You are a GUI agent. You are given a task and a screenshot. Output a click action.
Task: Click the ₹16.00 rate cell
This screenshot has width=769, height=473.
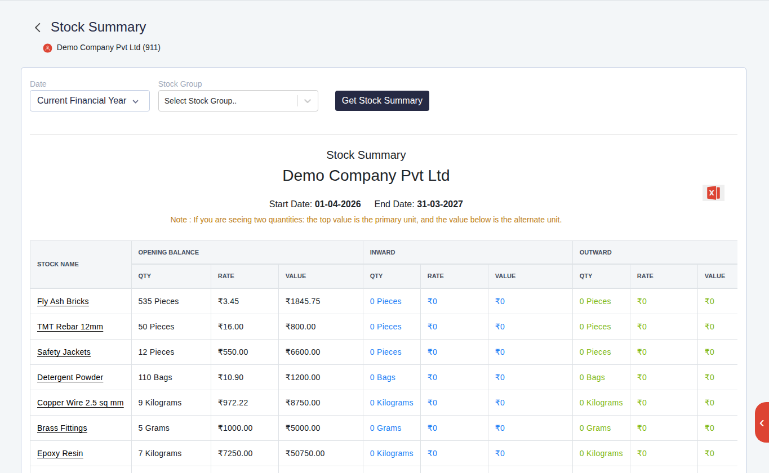[x=245, y=327]
